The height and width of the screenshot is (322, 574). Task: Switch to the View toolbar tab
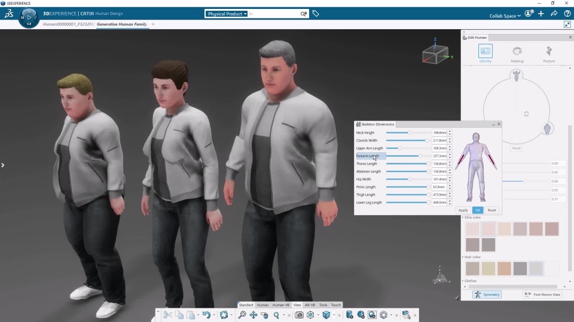[x=297, y=305]
